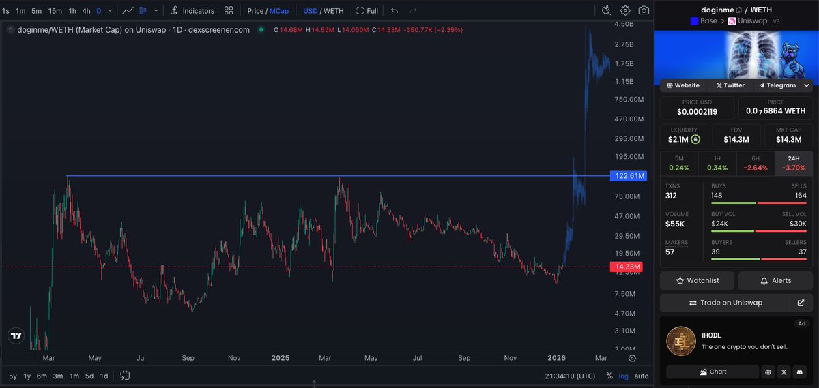819x388 pixels.
Task: Open the ad's Chart button
Action: point(712,372)
